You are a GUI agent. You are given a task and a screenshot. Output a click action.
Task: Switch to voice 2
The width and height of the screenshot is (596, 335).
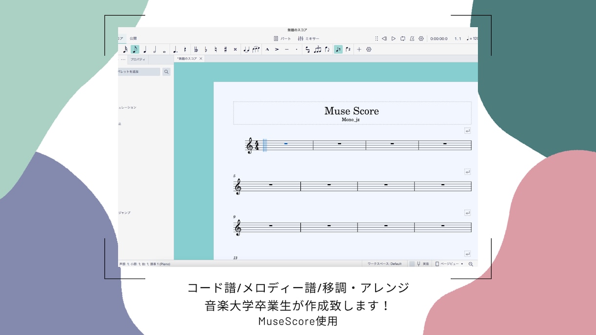click(x=348, y=49)
